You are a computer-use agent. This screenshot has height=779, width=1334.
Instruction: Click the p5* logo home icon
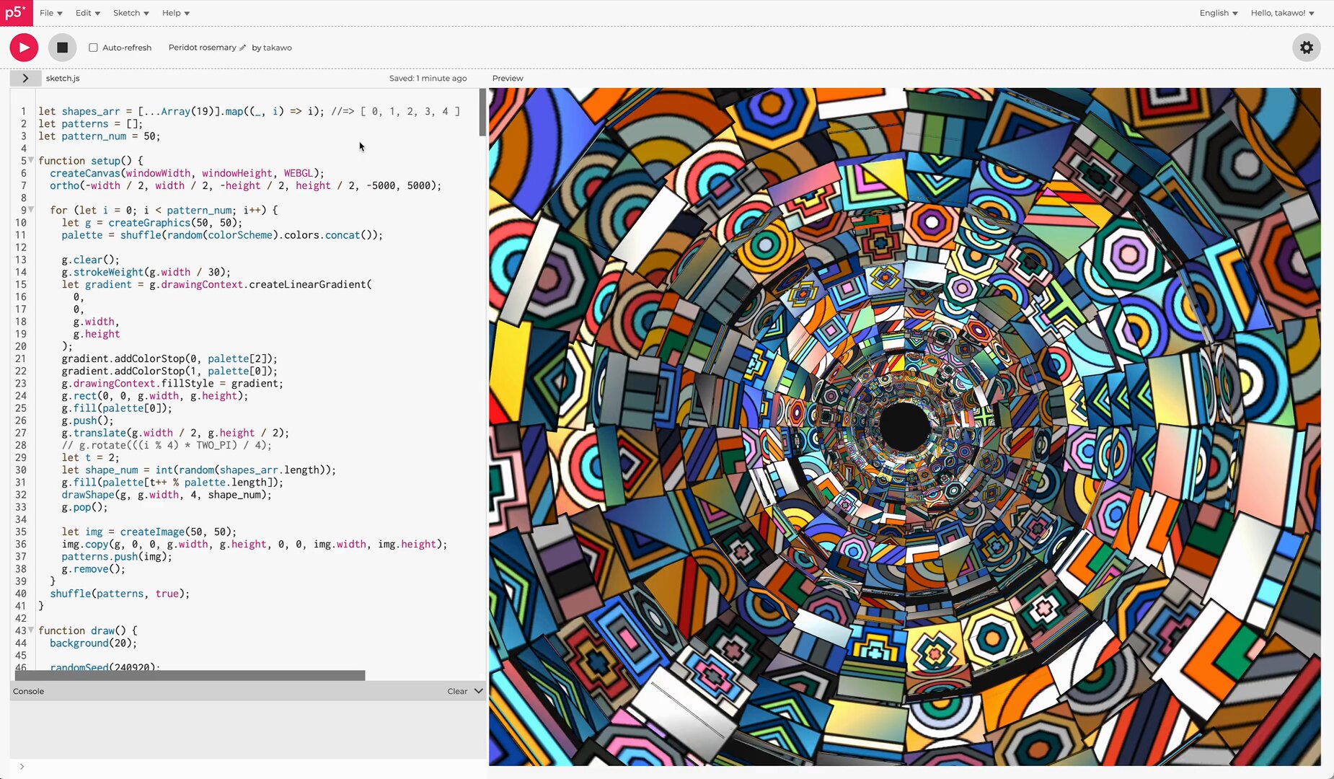(16, 13)
